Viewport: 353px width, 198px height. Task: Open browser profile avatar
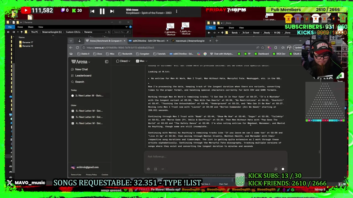[289, 48]
